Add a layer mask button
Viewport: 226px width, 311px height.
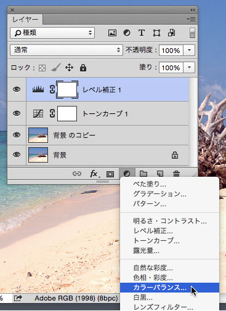110,174
